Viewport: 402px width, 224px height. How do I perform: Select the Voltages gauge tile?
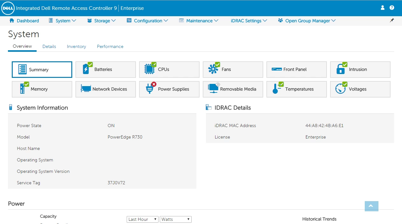coord(360,89)
